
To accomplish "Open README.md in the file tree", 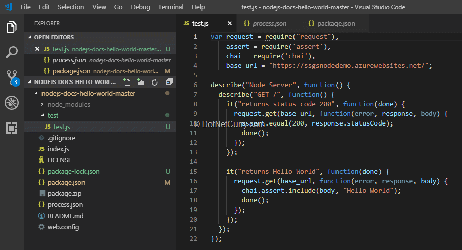I will click(100, 216).
